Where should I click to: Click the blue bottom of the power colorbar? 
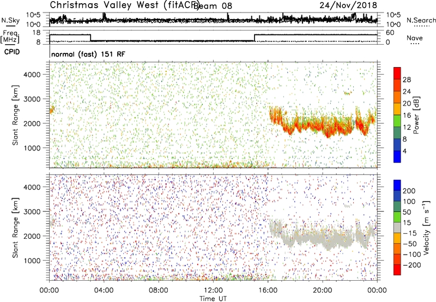[x=397, y=157]
